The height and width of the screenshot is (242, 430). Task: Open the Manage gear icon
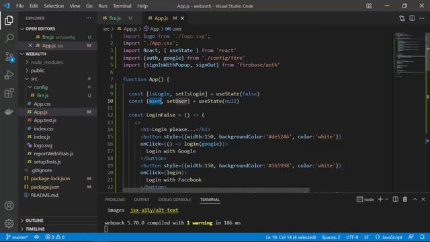pyautogui.click(x=9, y=224)
